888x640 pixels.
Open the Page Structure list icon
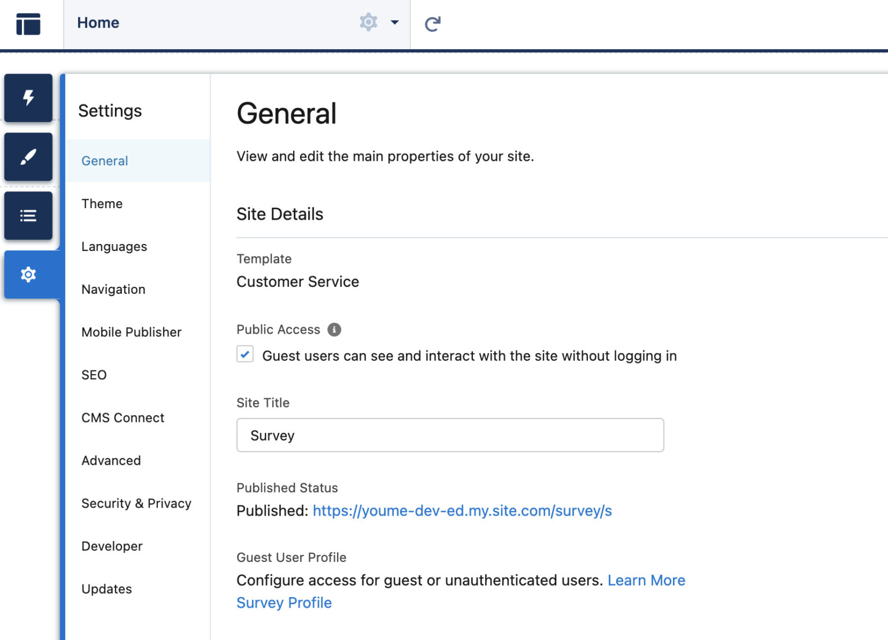tap(28, 215)
